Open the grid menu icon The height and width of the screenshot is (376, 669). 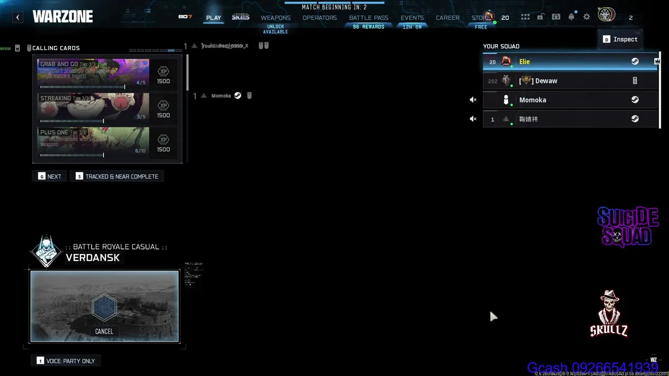pyautogui.click(x=525, y=17)
